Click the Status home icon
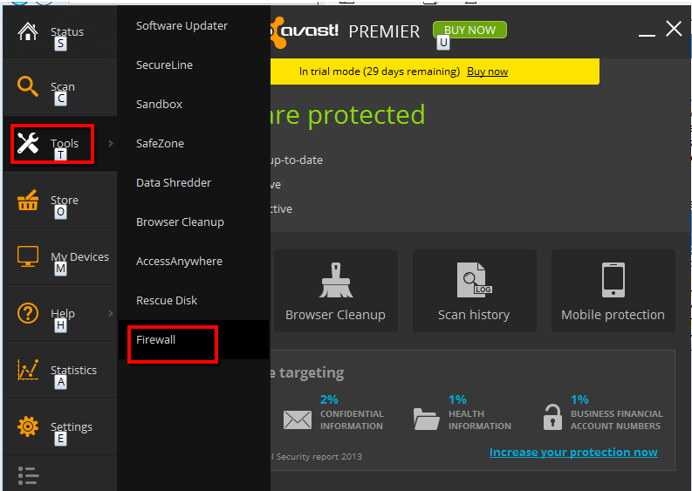The width and height of the screenshot is (692, 491). click(27, 31)
